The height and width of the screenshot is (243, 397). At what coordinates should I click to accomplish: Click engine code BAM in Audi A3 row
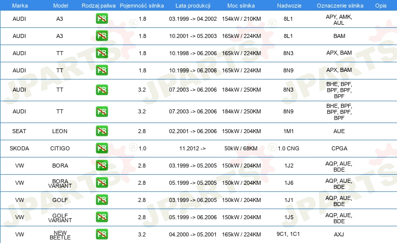[x=339, y=36]
